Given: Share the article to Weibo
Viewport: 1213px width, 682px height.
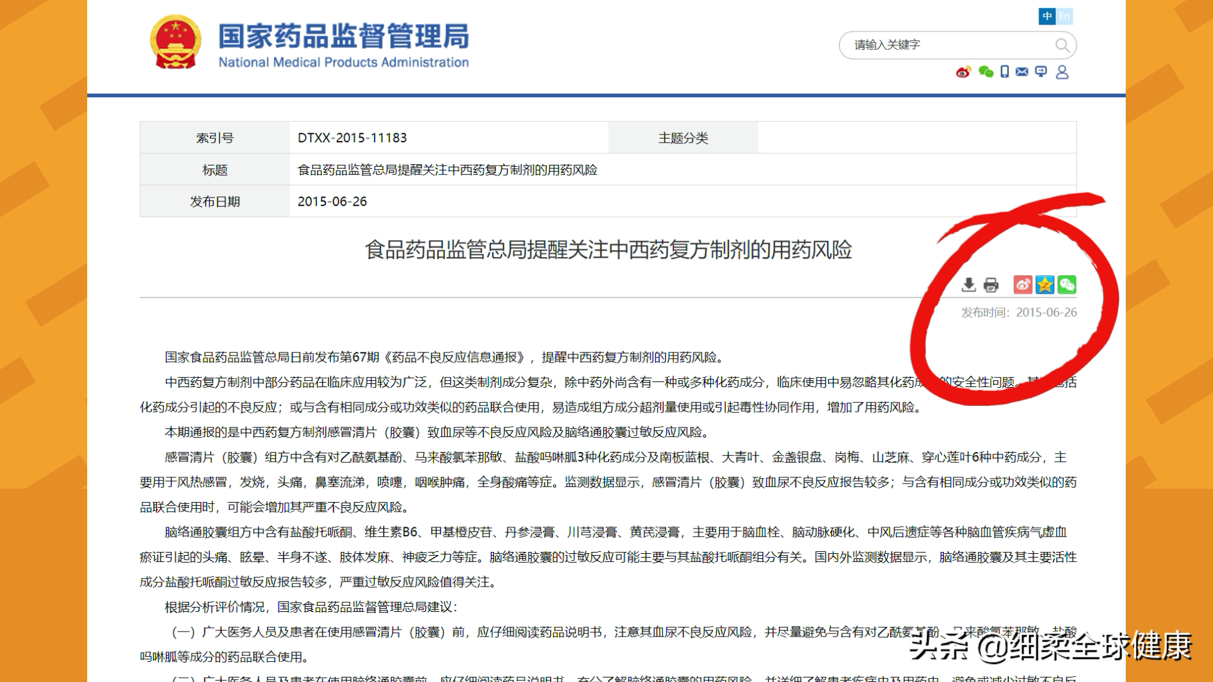Looking at the screenshot, I should tap(1023, 285).
